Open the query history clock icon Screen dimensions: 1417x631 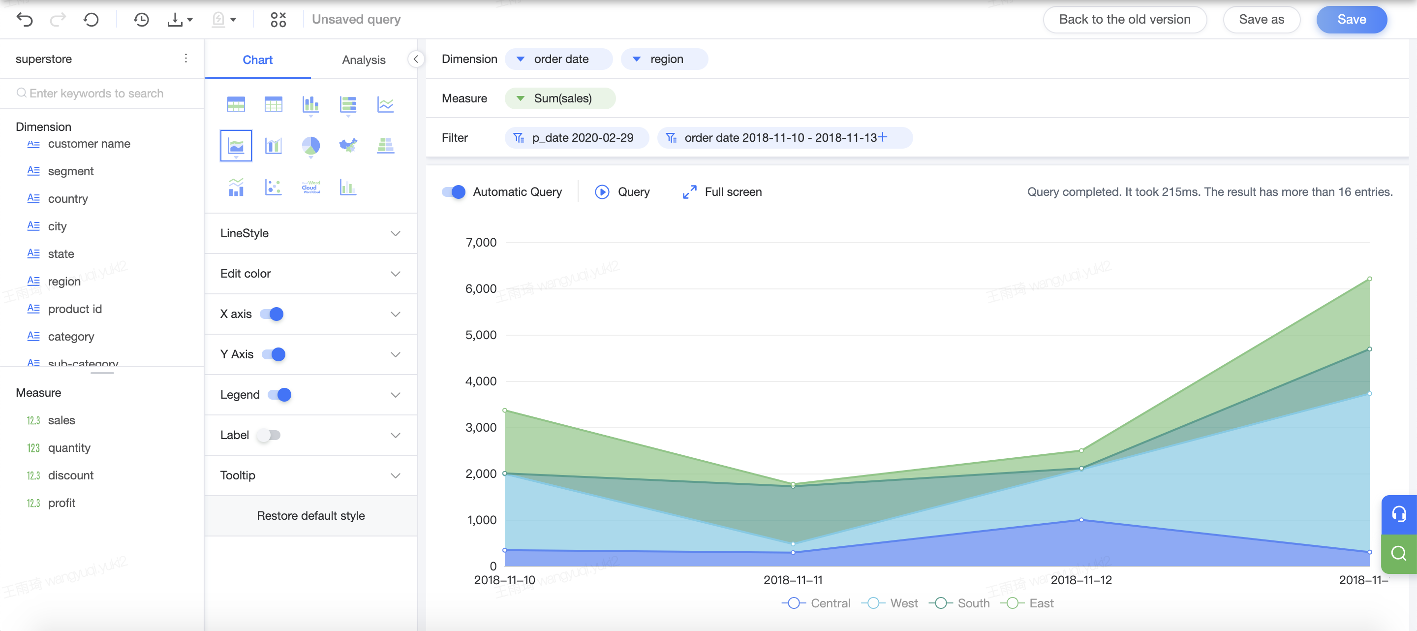coord(141,20)
